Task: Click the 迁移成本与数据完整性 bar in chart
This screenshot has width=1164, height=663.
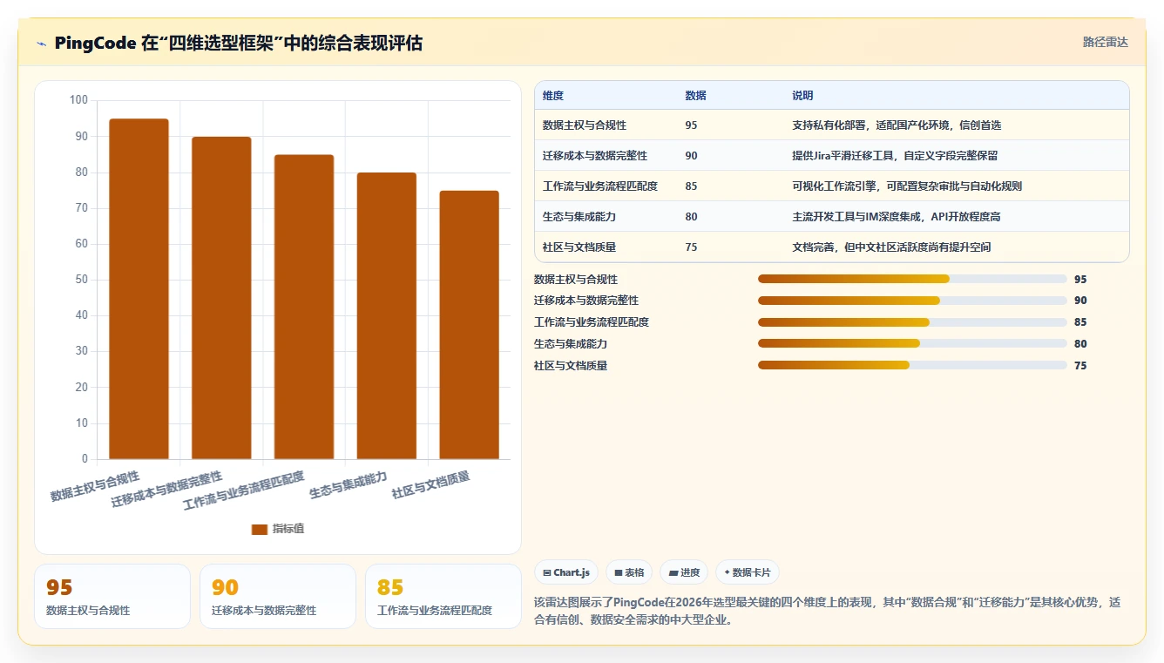Action: click(x=221, y=298)
